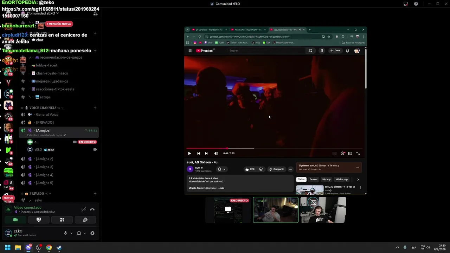
Task: Toggle YouTube theater mode
Action: click(350, 153)
